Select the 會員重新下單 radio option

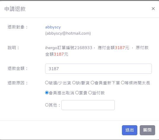(x=92, y=83)
